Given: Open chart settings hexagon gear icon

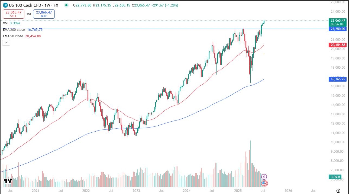Looking at the screenshot, I should (338, 191).
